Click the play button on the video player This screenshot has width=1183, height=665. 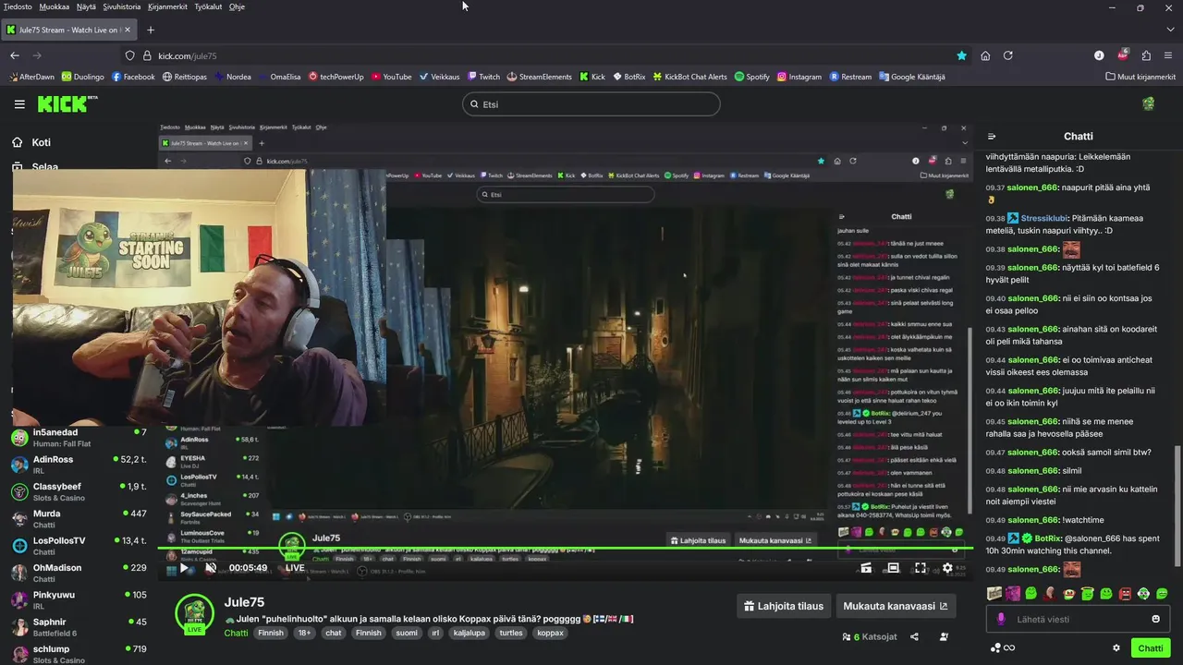[x=184, y=568]
